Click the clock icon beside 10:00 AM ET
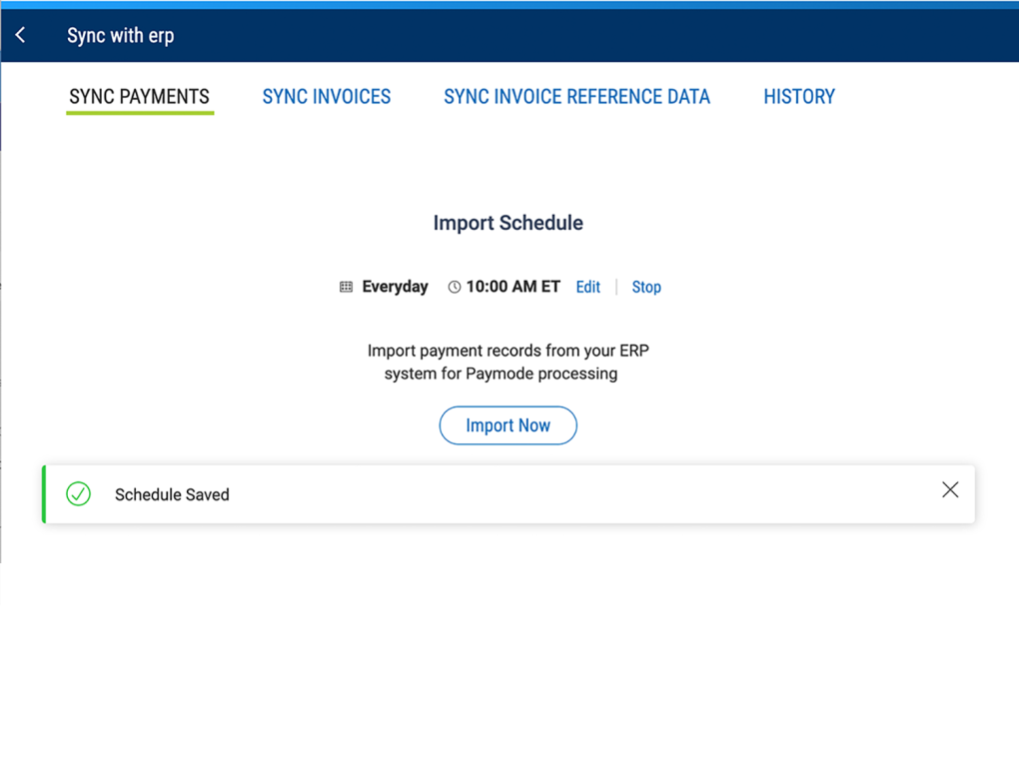Screen dimensions: 1019x763 coord(455,287)
